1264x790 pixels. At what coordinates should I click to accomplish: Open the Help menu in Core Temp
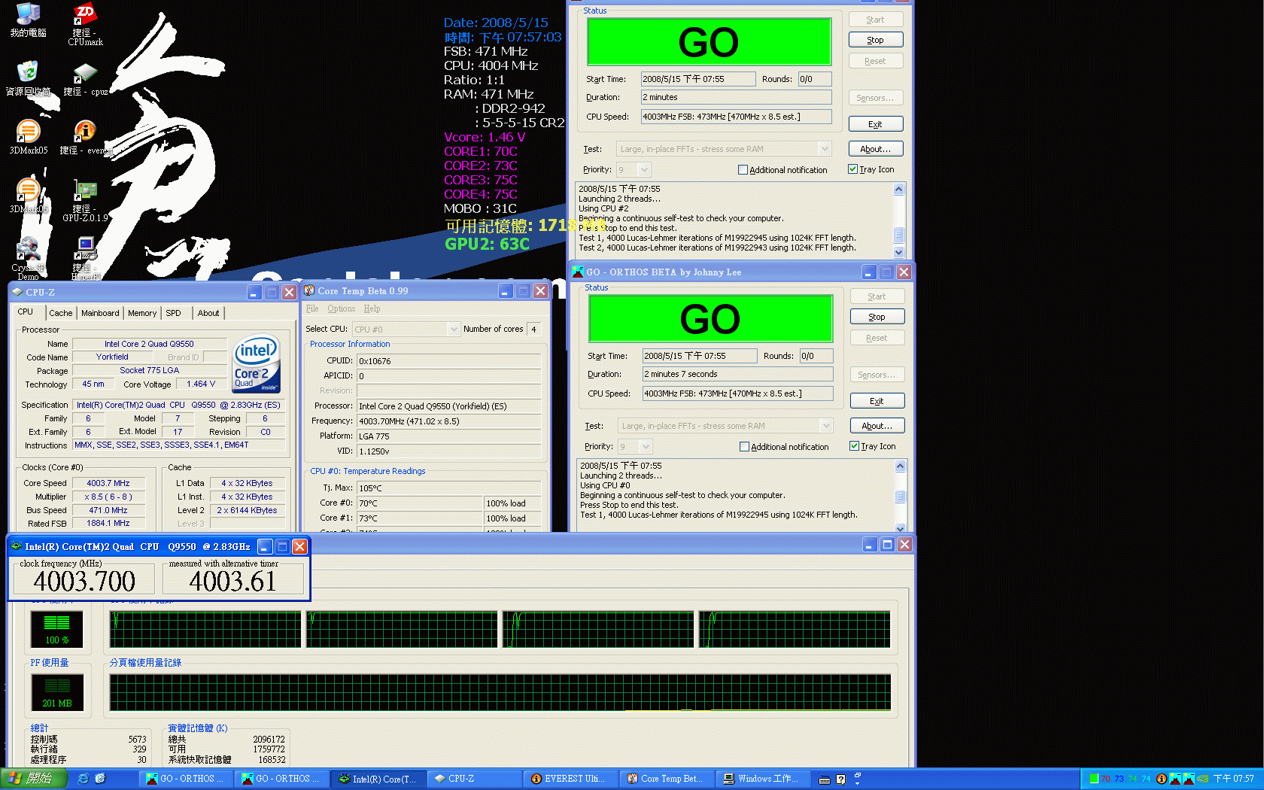click(x=372, y=308)
